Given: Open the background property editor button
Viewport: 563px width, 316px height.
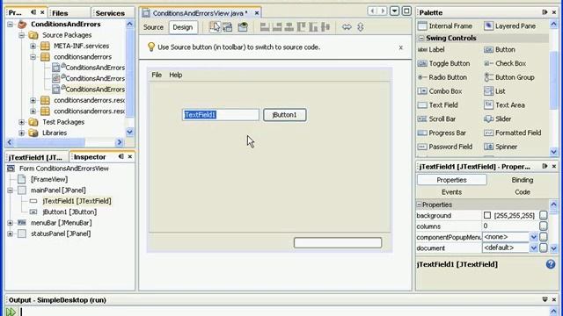Looking at the screenshot, I should 544,215.
